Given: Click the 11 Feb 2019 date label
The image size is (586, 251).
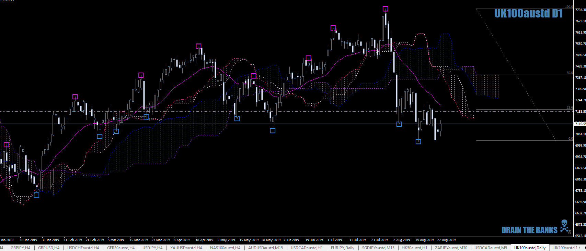Looking at the screenshot, I should (73, 240).
